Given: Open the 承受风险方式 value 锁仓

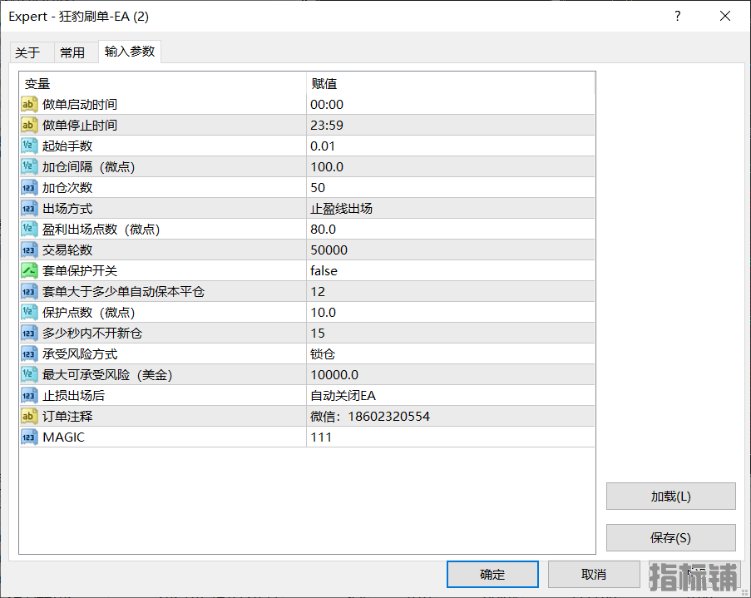Looking at the screenshot, I should pyautogui.click(x=450, y=354).
